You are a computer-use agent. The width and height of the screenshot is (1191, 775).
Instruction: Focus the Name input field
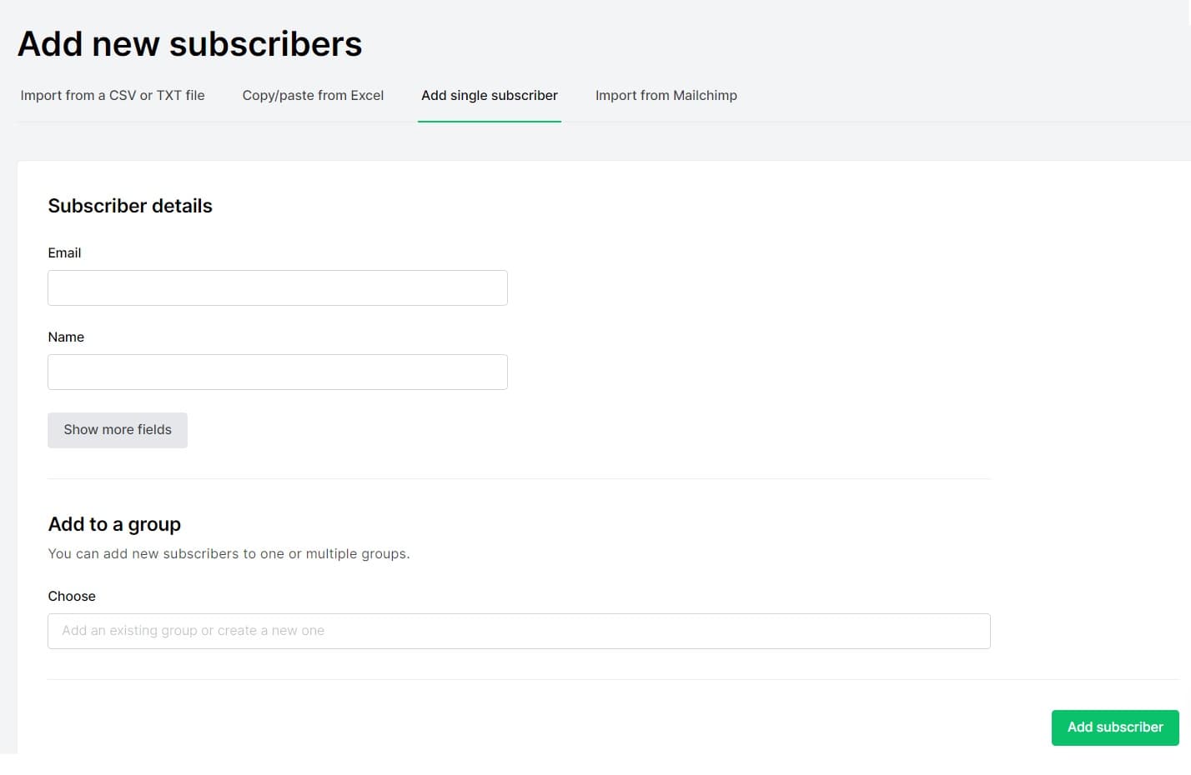(x=277, y=372)
